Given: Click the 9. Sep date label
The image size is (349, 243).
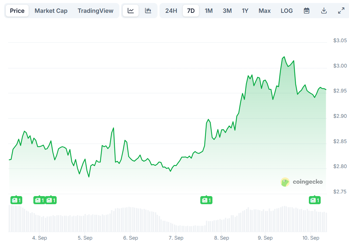Looking at the screenshot, I should point(265,238).
